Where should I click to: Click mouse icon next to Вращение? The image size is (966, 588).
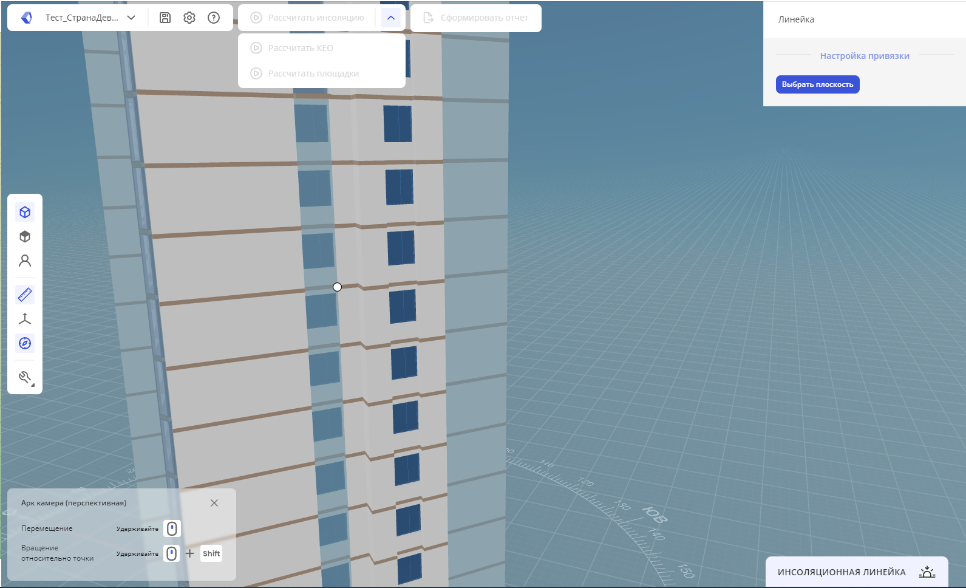pyautogui.click(x=172, y=553)
